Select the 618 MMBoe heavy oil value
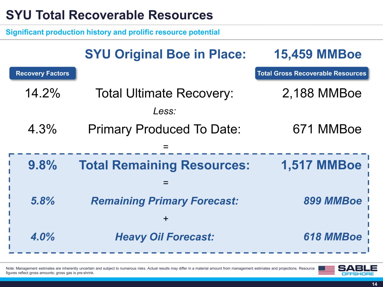 (333, 237)
